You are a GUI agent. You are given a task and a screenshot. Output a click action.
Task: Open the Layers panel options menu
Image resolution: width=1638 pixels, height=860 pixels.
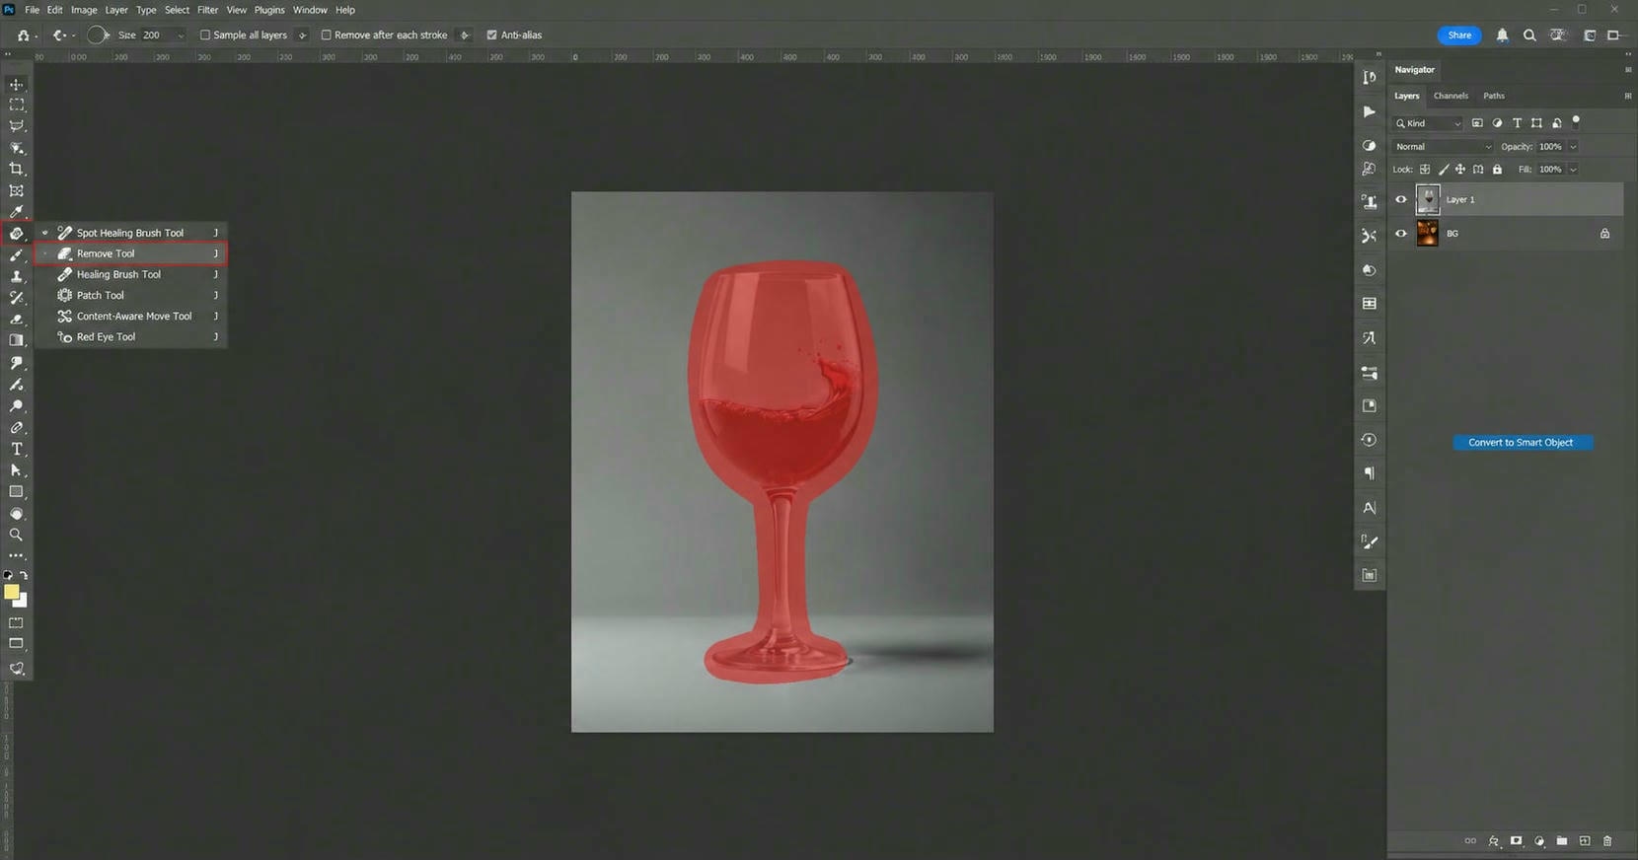pyautogui.click(x=1627, y=96)
